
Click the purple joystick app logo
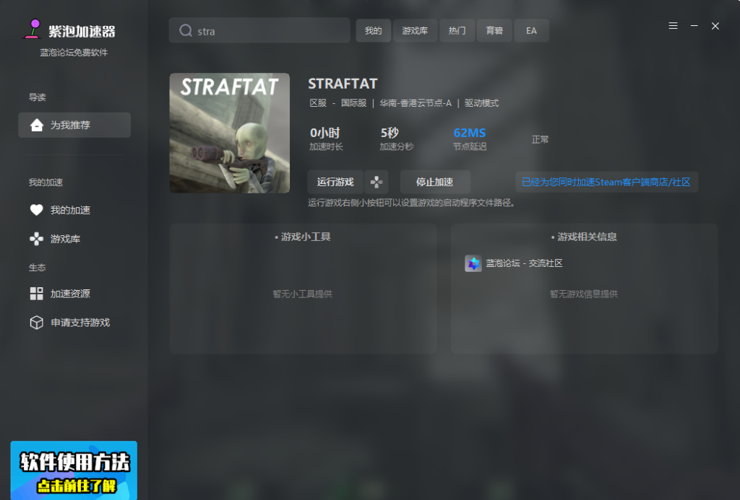coord(33,29)
